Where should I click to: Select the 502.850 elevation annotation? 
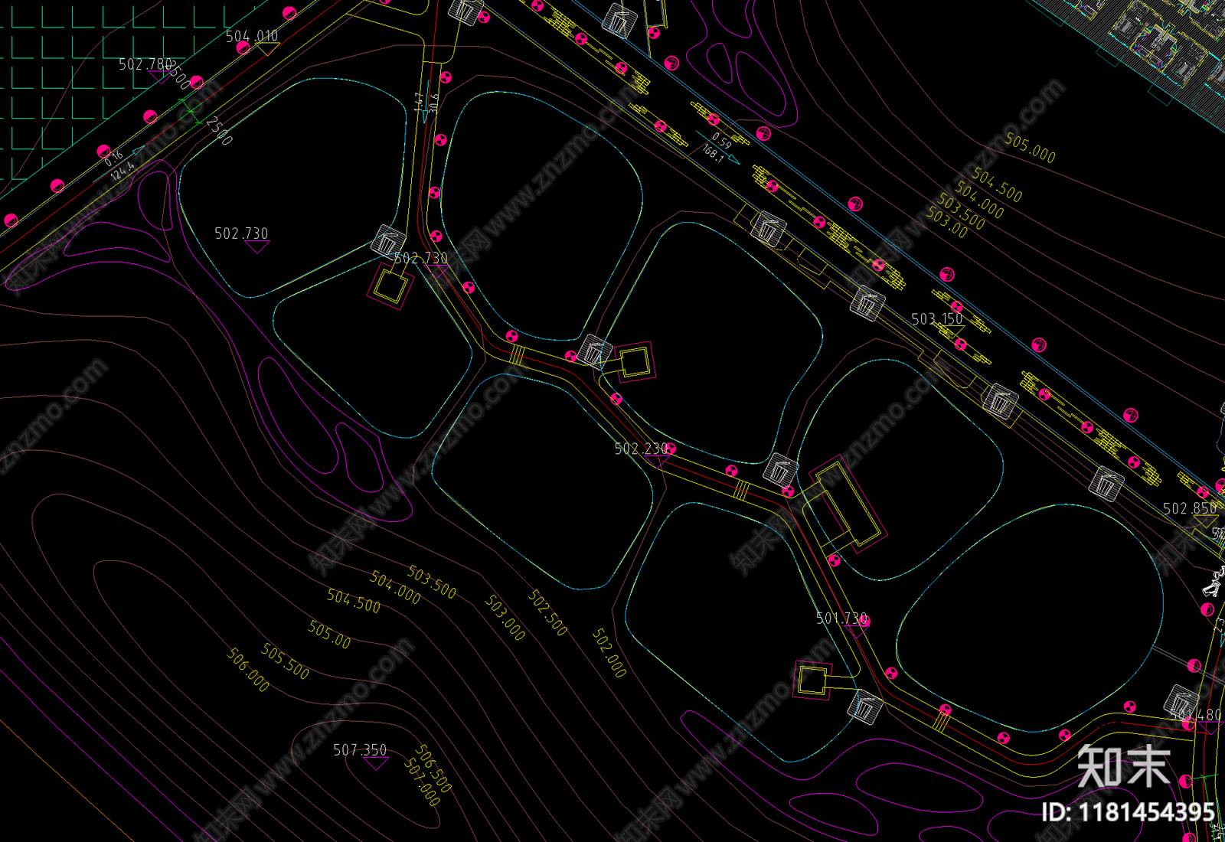click(x=1190, y=508)
